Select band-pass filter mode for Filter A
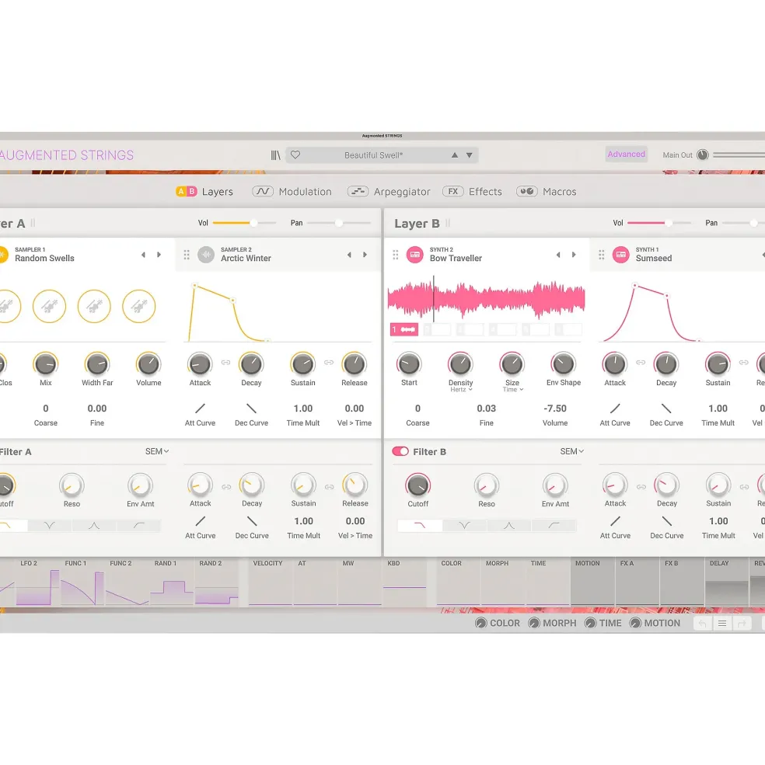The width and height of the screenshot is (765, 765). point(94,526)
